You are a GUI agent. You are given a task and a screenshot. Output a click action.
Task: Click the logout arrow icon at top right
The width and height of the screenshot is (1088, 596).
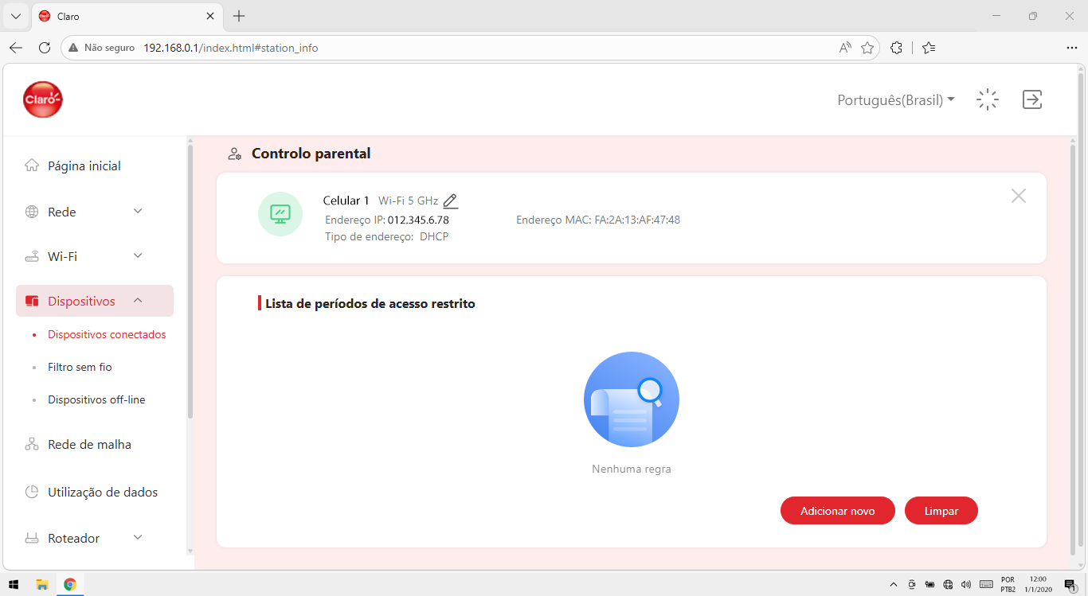click(x=1032, y=99)
